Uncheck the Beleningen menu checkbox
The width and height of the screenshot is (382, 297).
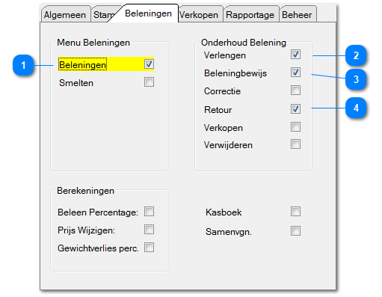click(149, 64)
